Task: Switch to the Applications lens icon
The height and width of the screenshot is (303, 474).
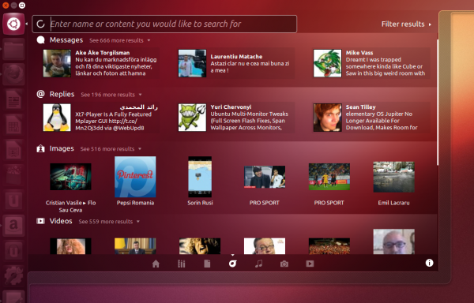Action: tap(182, 264)
